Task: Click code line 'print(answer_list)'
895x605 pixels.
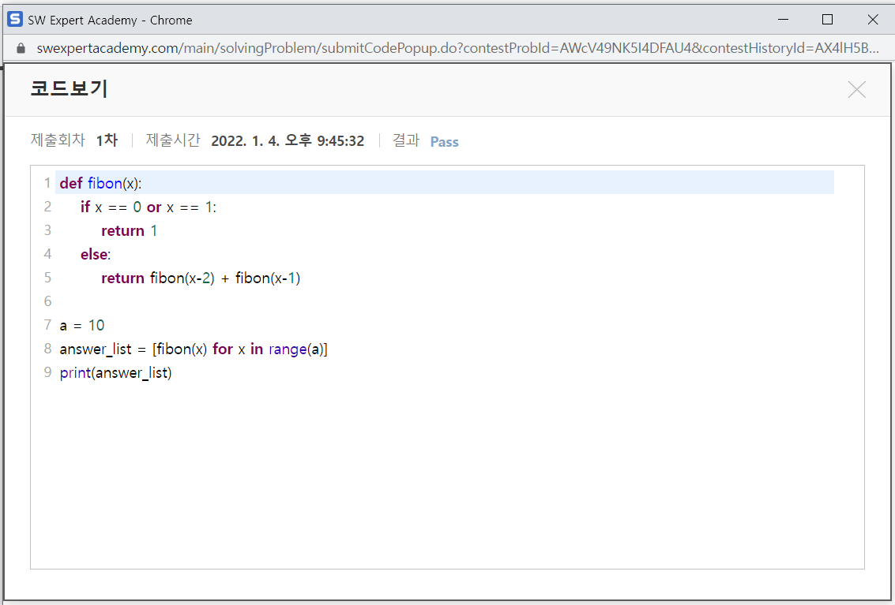Action: point(115,373)
